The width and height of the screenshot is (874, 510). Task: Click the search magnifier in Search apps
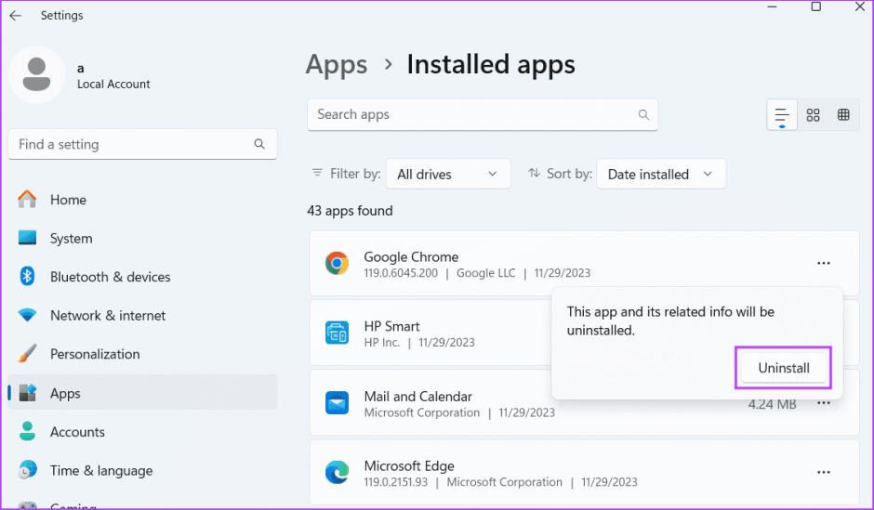(x=643, y=115)
